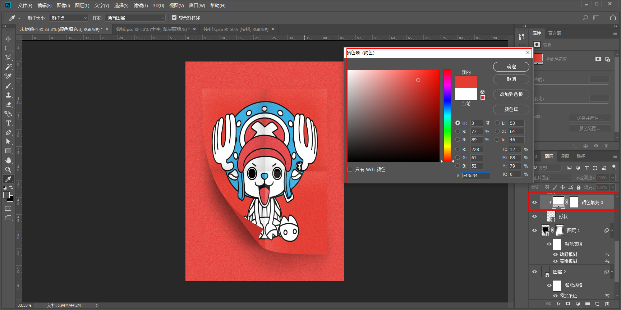Hide the 图层 1 layer
The image size is (621, 310).
pos(535,231)
